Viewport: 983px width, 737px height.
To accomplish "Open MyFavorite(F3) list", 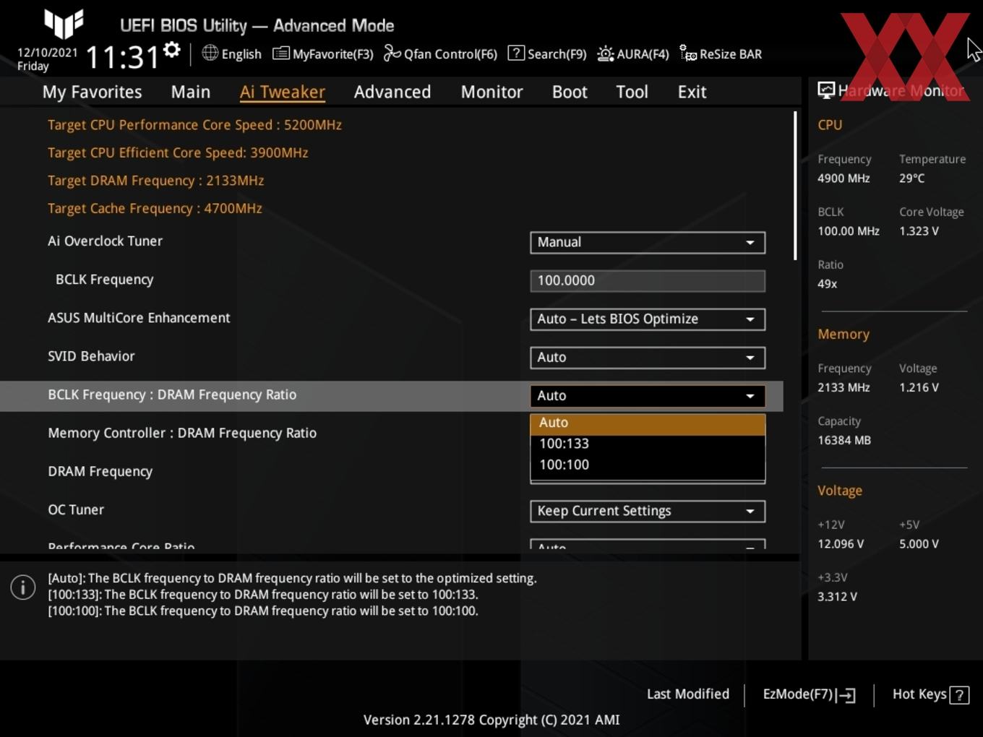I will point(322,53).
